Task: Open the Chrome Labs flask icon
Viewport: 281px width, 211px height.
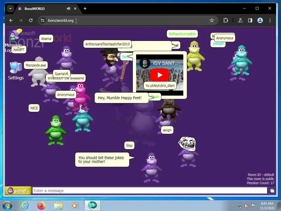Action: pos(240,20)
